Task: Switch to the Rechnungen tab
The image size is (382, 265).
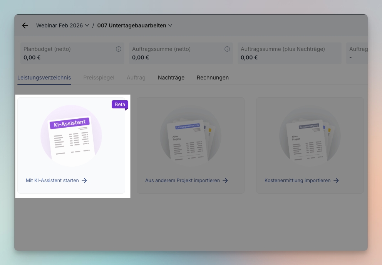Action: coord(213,78)
